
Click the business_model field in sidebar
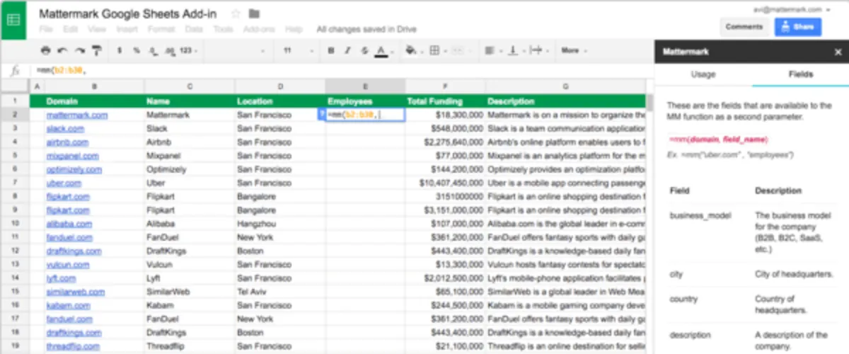(700, 215)
